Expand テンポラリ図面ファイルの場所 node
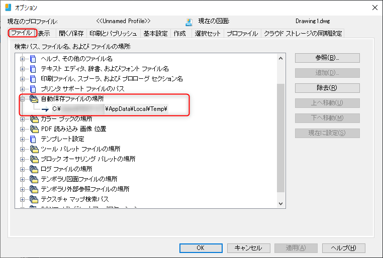This screenshot has height=258, width=383. tap(22, 179)
